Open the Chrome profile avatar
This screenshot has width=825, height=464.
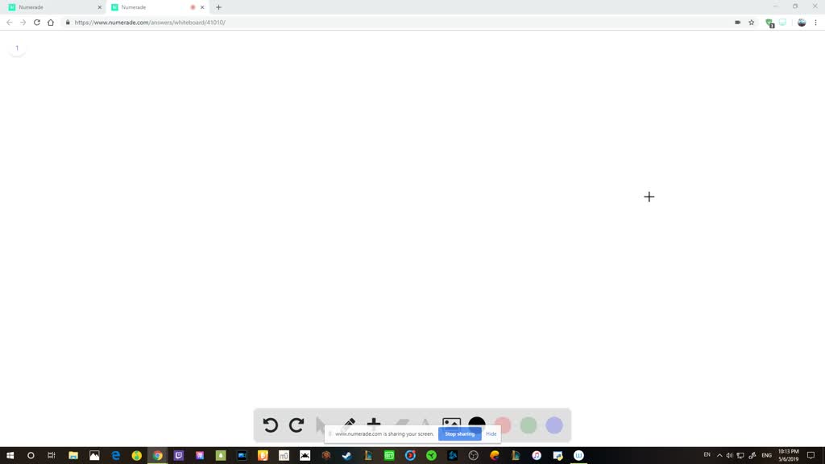[802, 23]
